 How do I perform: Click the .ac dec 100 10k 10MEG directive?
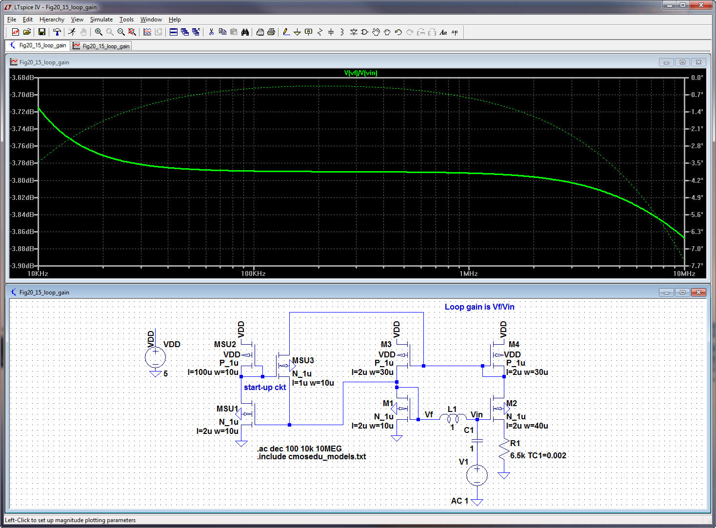[x=299, y=449]
